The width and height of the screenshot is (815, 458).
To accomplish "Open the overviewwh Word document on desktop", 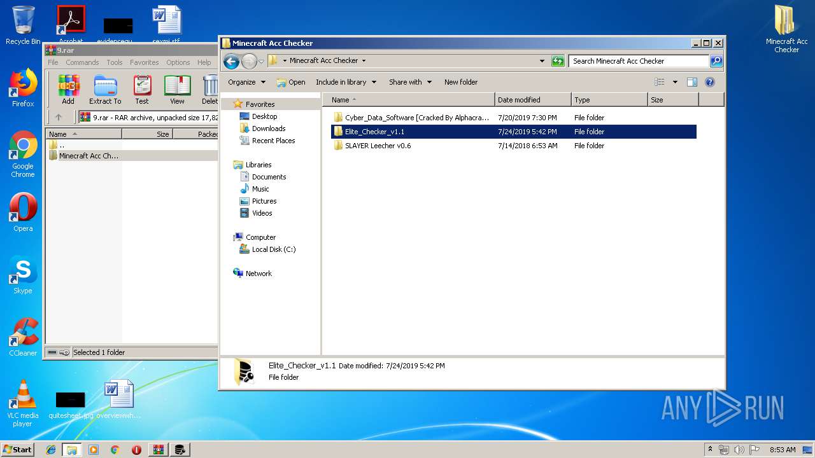I will click(119, 399).
